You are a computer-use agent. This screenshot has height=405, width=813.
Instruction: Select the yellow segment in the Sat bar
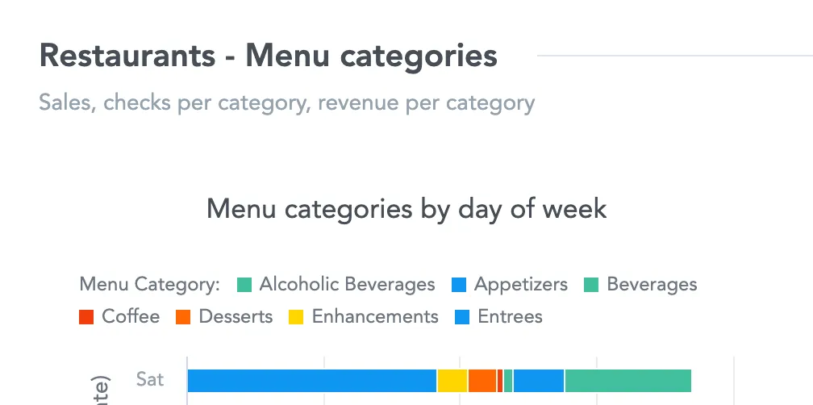452,381
